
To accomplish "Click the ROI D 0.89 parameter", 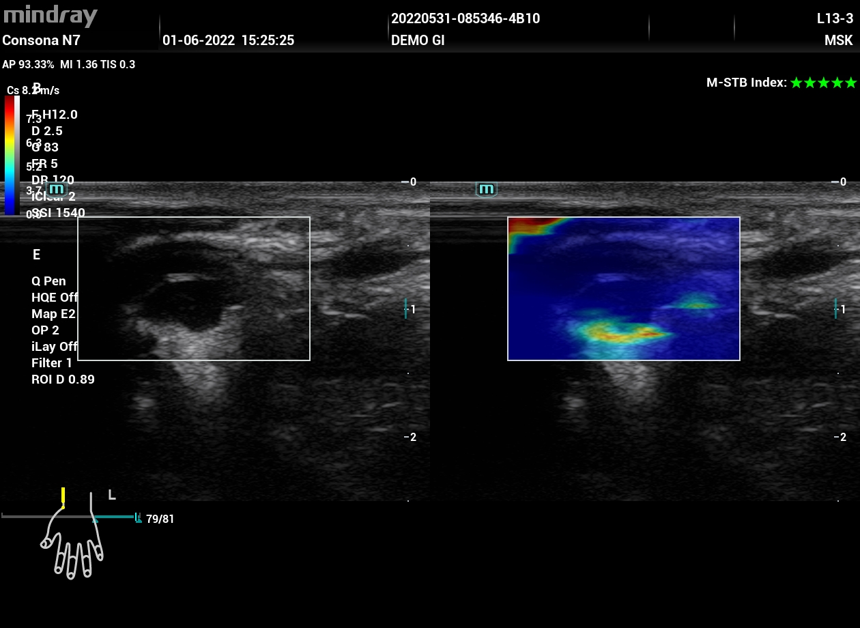I will click(x=63, y=380).
